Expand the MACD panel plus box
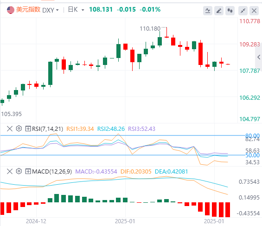Viewport: 262px width, 226px height. pos(28,172)
